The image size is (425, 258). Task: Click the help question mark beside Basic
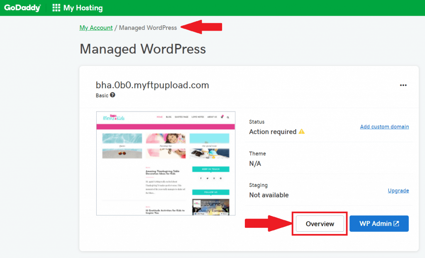click(112, 96)
